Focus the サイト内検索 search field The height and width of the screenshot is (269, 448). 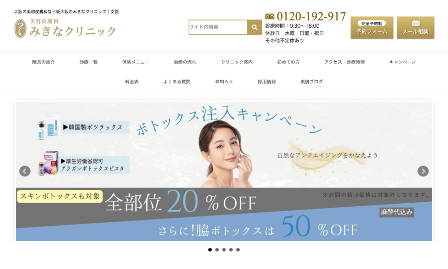[x=218, y=27]
